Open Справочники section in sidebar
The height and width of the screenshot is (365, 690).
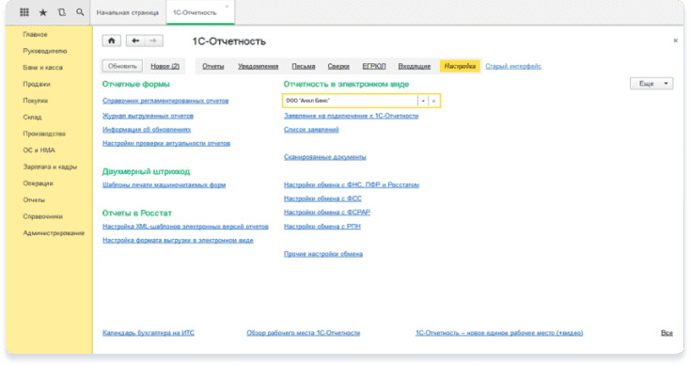42,216
